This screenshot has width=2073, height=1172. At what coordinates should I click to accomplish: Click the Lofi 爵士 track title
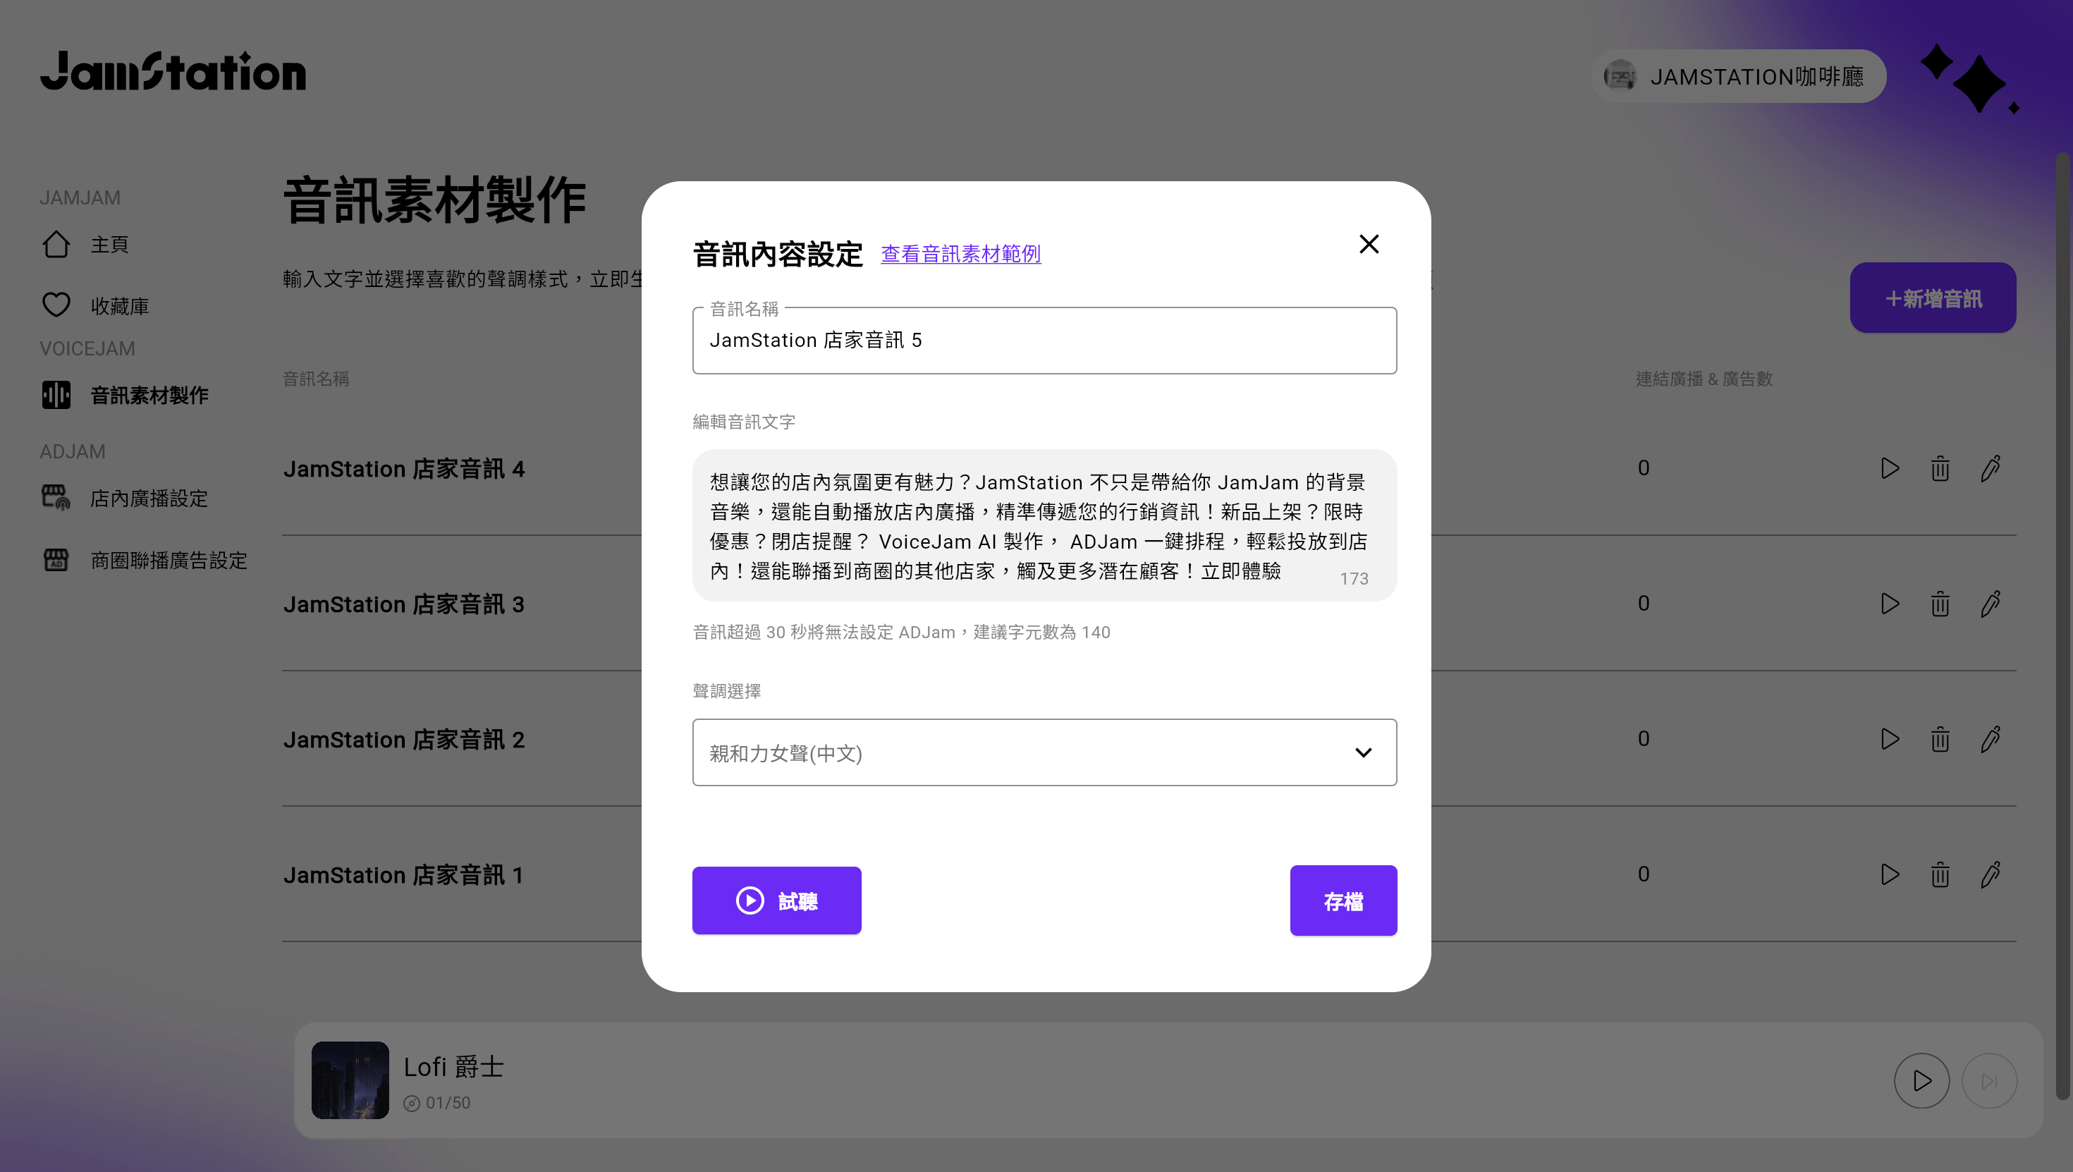pos(454,1068)
